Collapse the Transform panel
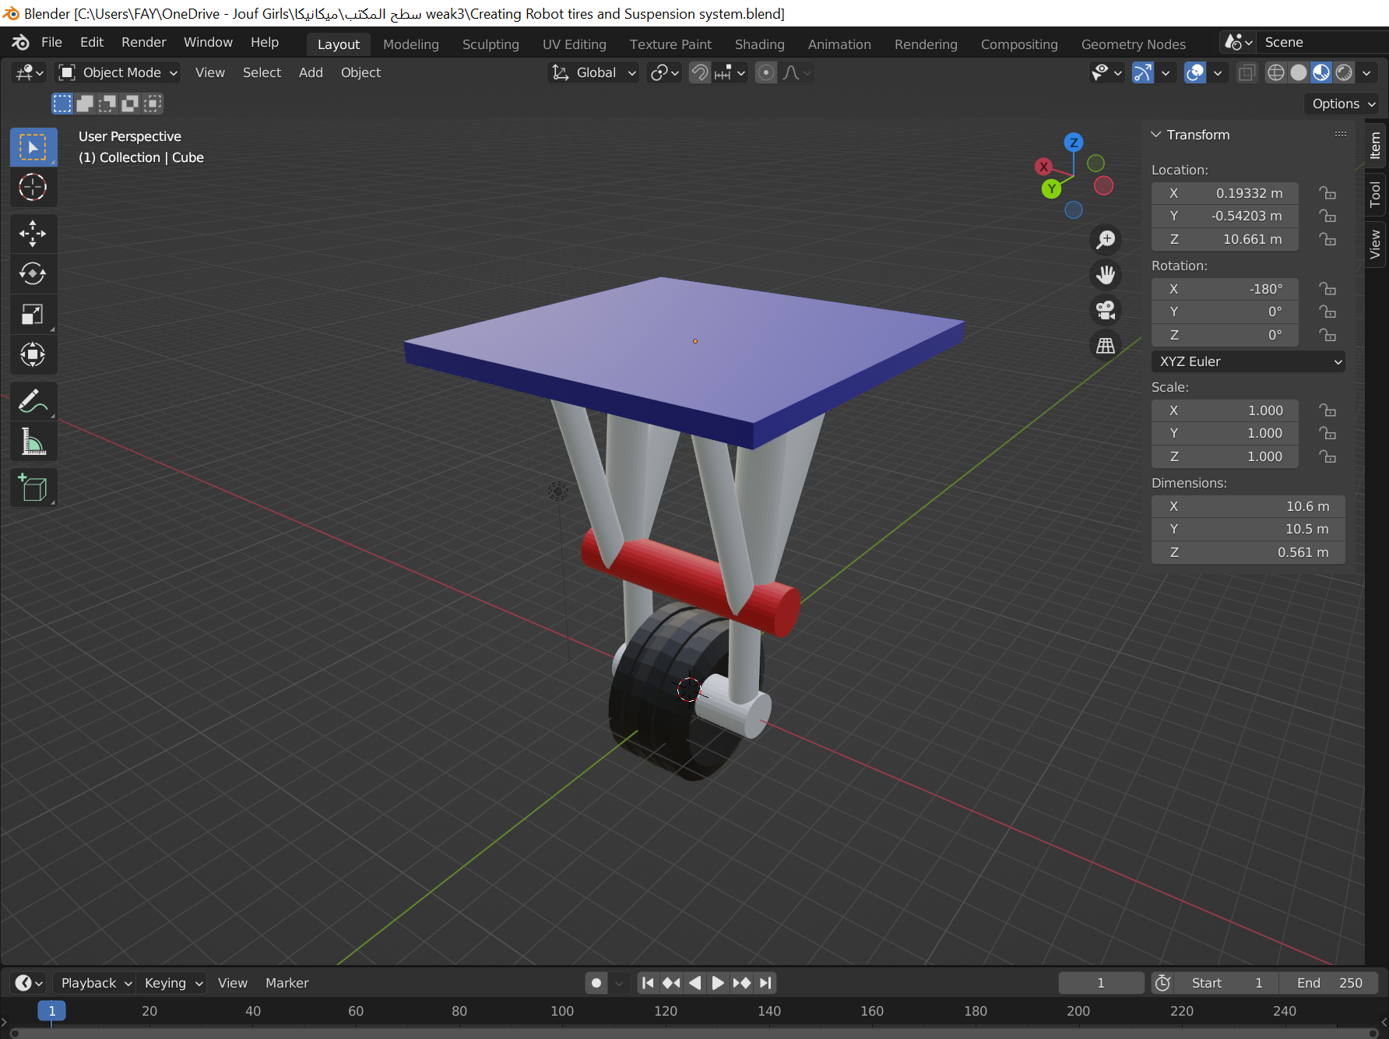 click(1156, 135)
